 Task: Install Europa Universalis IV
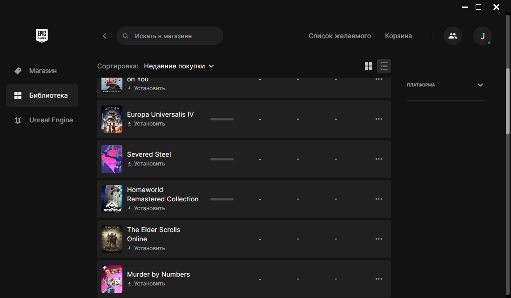(x=146, y=124)
